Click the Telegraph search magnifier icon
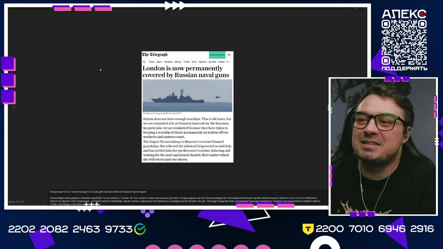The image size is (443, 249). 144,62
